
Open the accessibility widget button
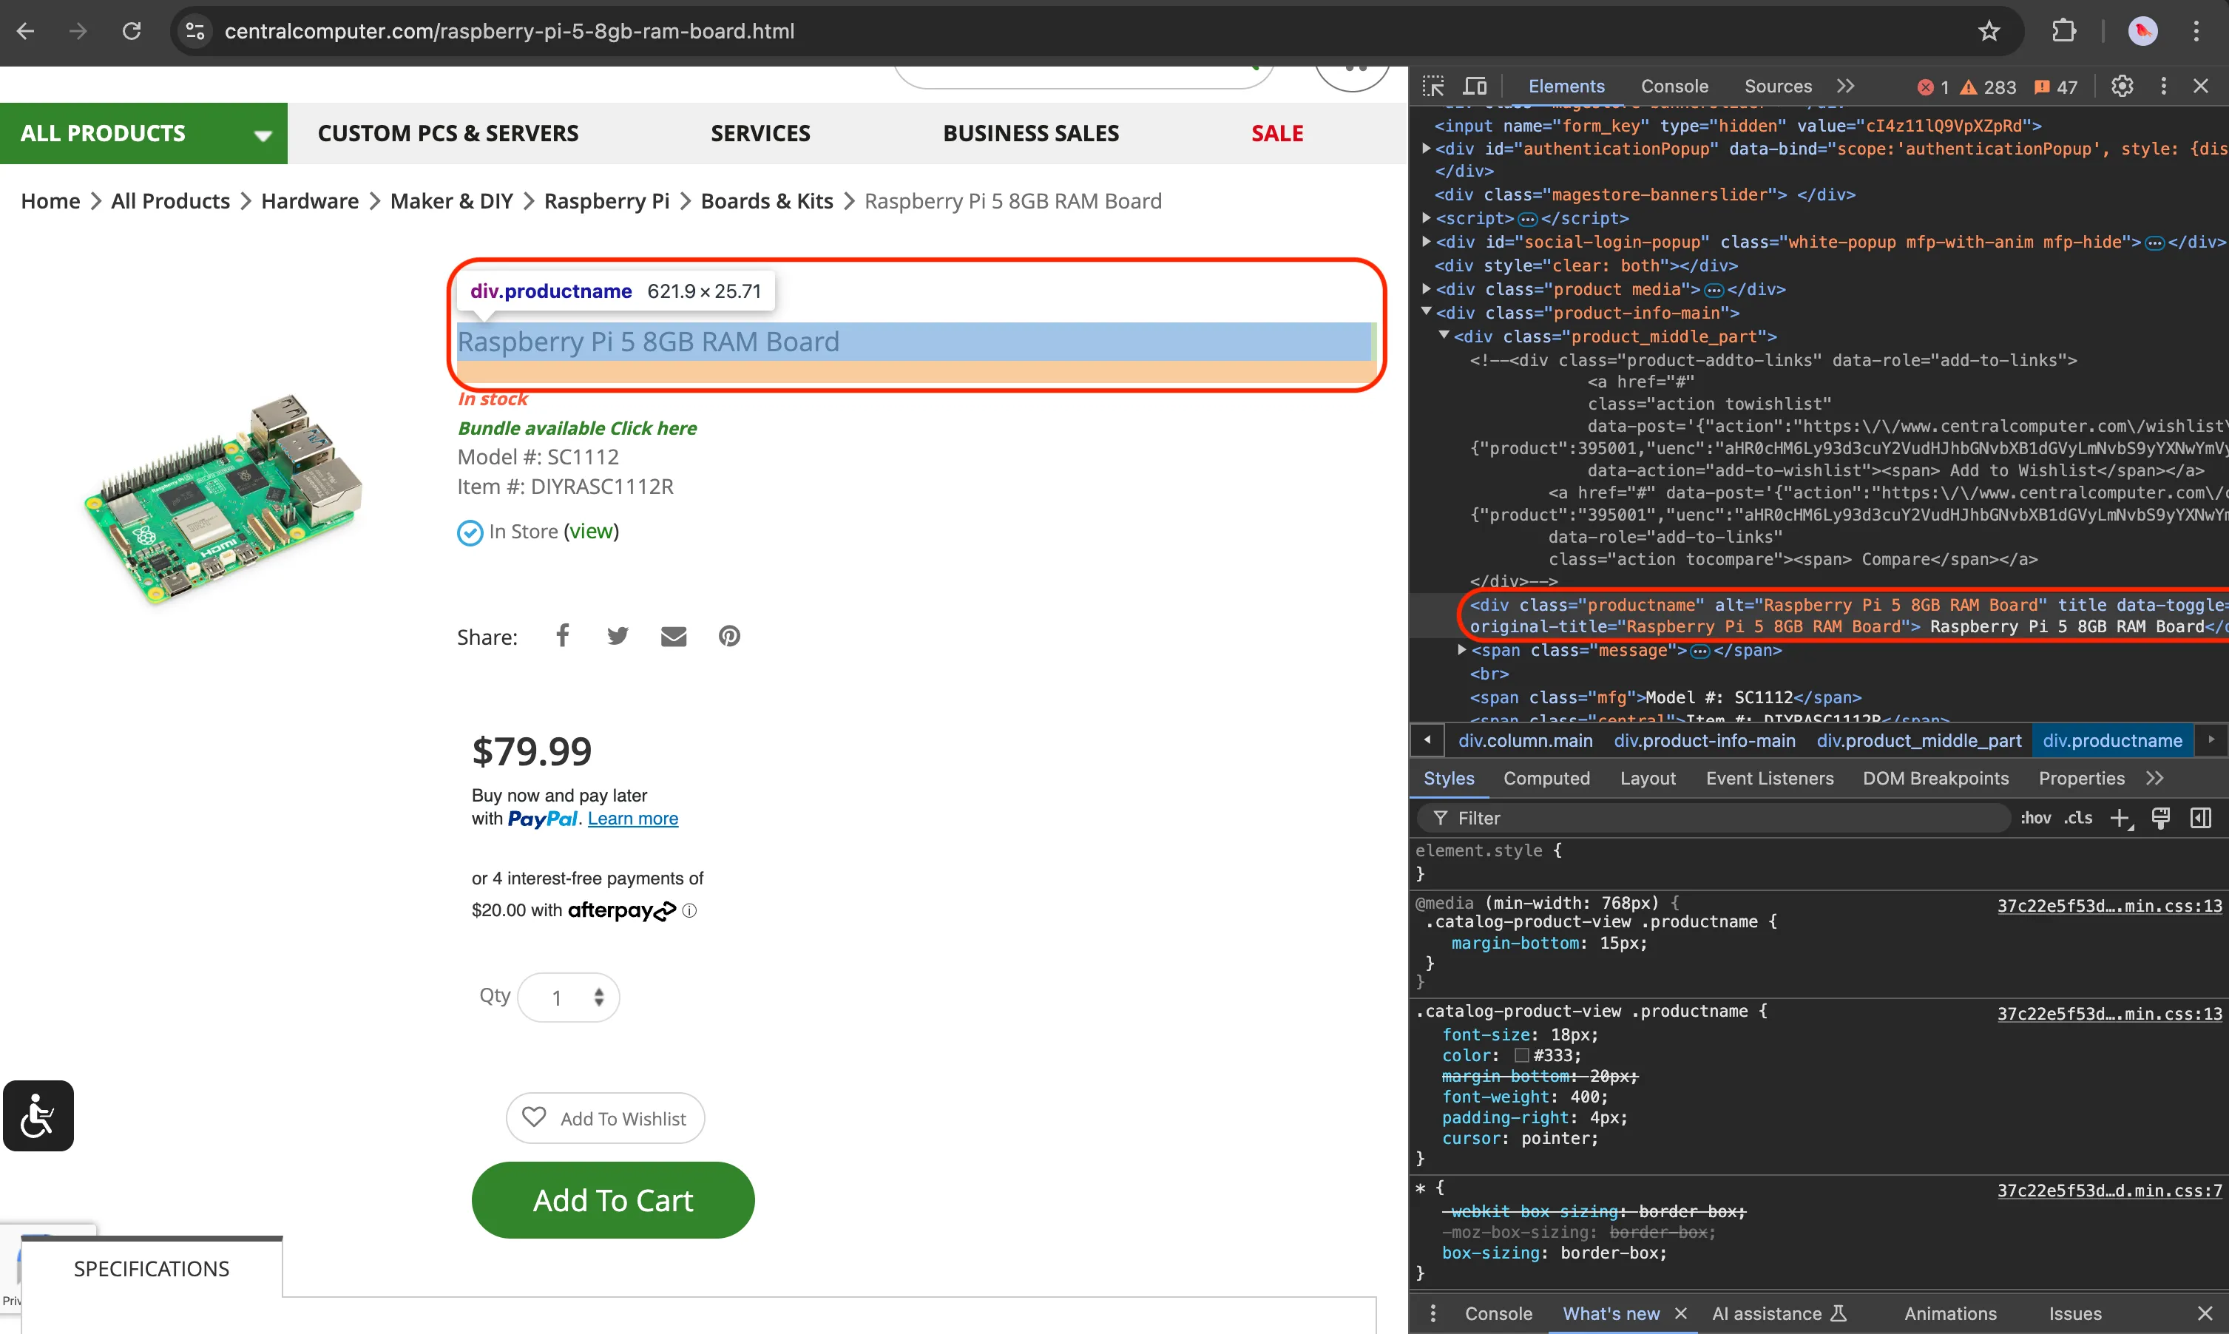38,1116
